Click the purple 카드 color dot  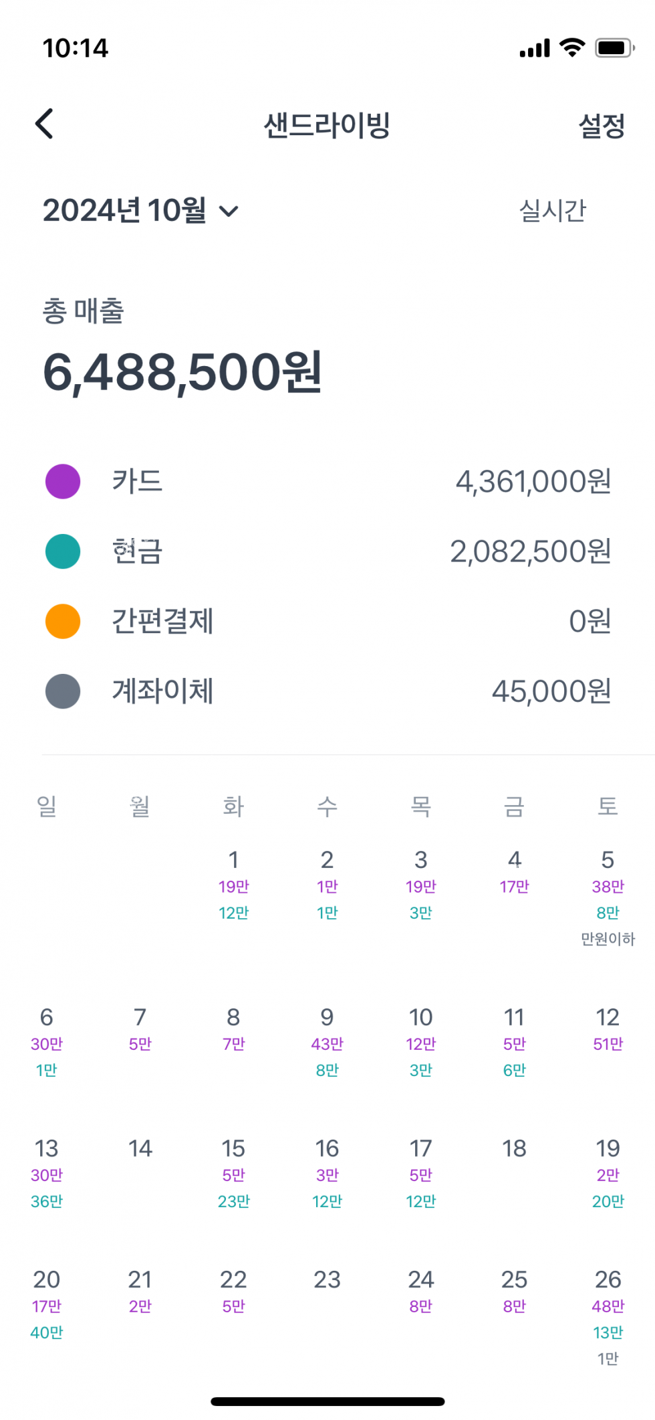click(x=63, y=481)
